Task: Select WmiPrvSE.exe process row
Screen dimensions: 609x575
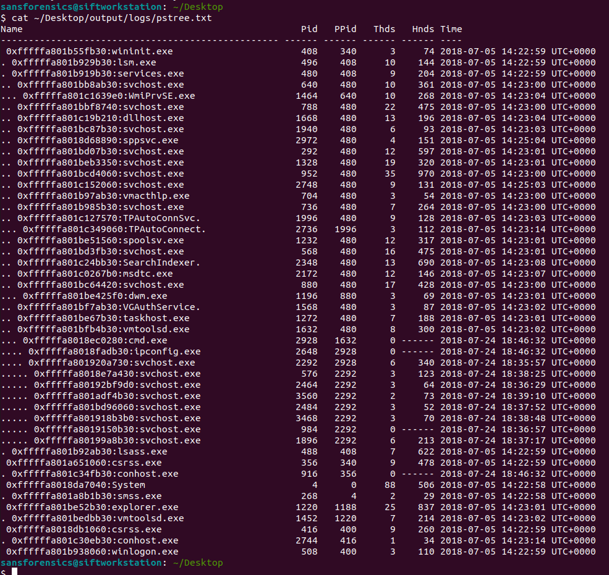Action: click(298, 96)
